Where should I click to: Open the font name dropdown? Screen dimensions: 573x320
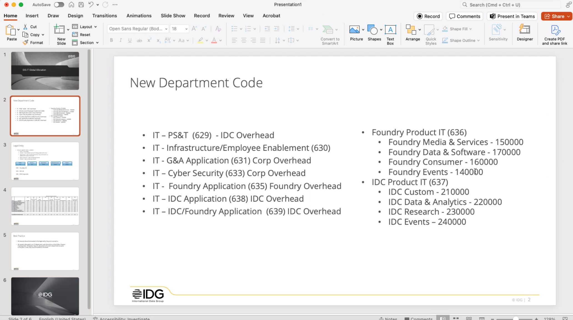166,29
